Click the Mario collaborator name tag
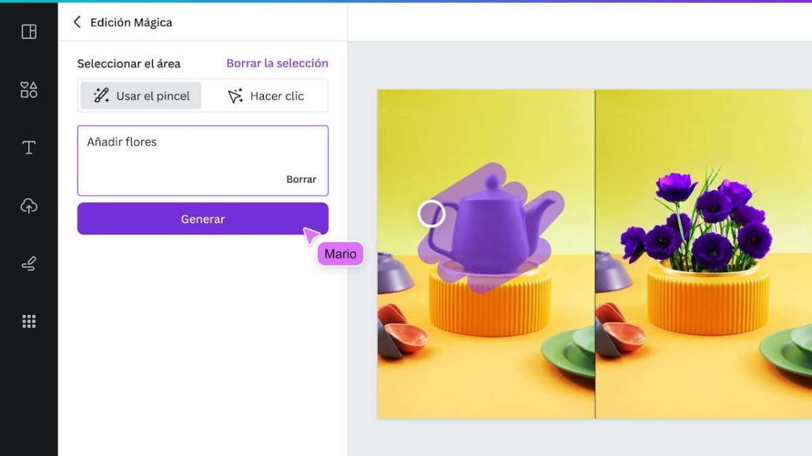812x456 pixels. (340, 255)
